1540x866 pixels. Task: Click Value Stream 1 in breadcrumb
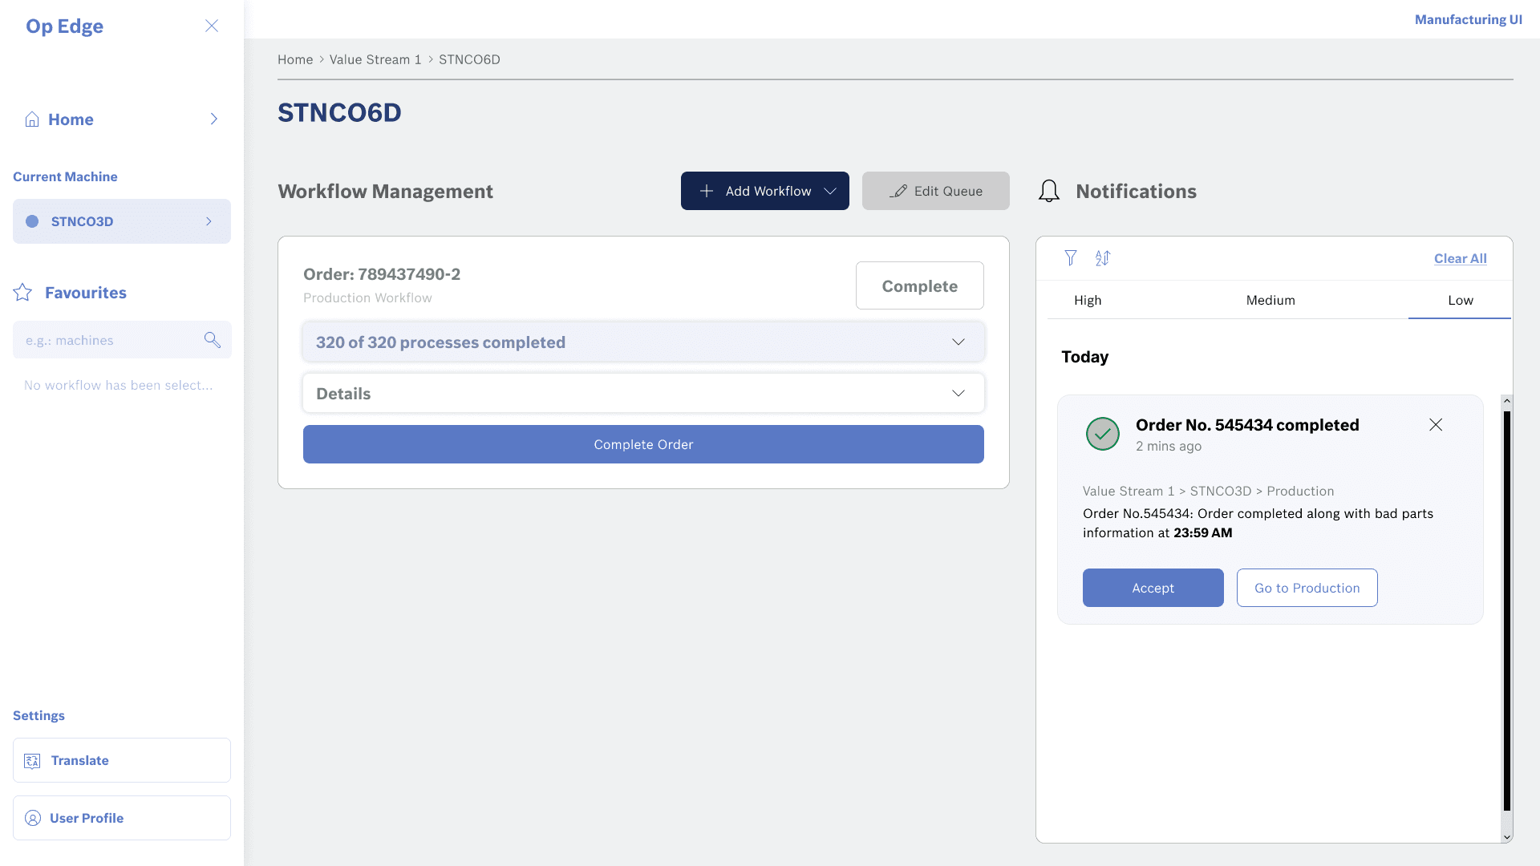click(x=375, y=59)
